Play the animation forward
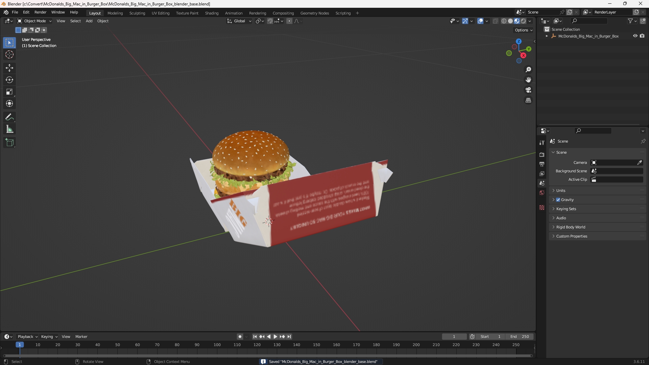 tap(275, 337)
